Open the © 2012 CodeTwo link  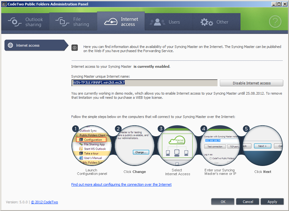click(44, 202)
